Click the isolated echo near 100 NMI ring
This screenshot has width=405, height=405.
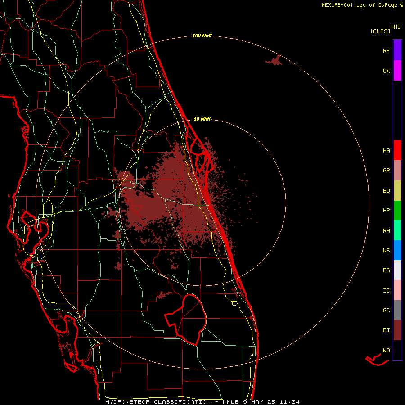pos(274,61)
